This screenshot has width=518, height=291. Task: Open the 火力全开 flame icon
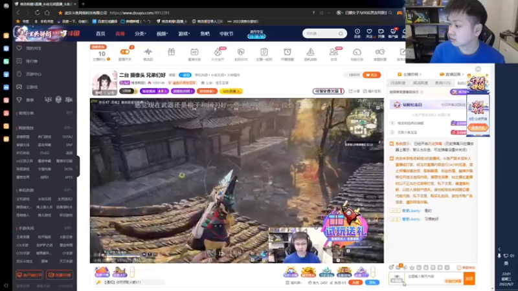(x=218, y=54)
